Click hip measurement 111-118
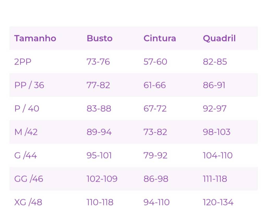This screenshot has width=267, height=216. [x=215, y=179]
